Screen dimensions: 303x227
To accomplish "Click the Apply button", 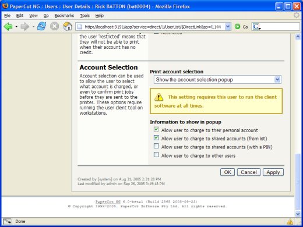I will [273, 172].
